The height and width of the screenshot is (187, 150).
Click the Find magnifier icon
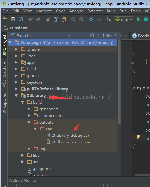pos(74,19)
